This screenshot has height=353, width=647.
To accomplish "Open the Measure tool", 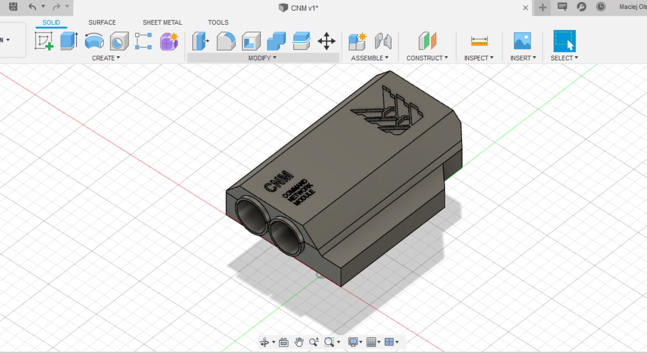I will click(x=479, y=41).
